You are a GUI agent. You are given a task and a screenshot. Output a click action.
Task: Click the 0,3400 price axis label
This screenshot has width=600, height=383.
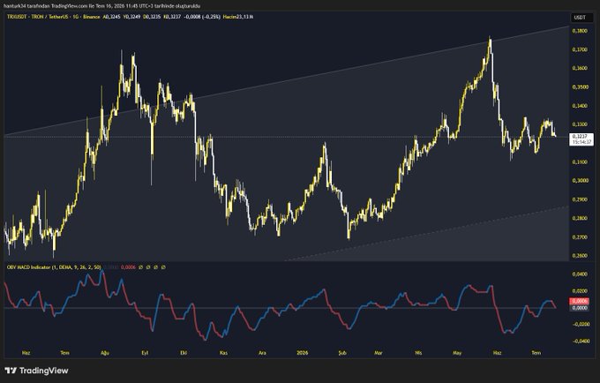pos(580,106)
